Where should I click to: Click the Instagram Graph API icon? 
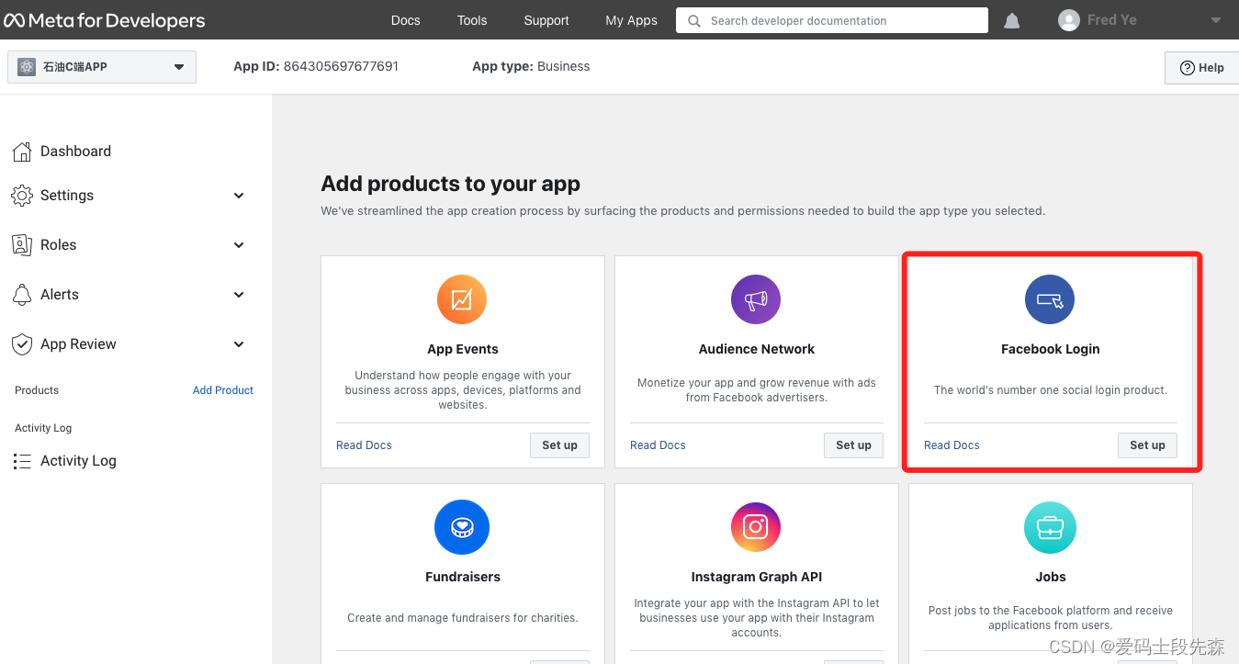point(756,527)
